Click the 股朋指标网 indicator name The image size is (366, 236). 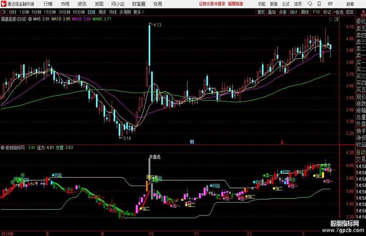15,148
